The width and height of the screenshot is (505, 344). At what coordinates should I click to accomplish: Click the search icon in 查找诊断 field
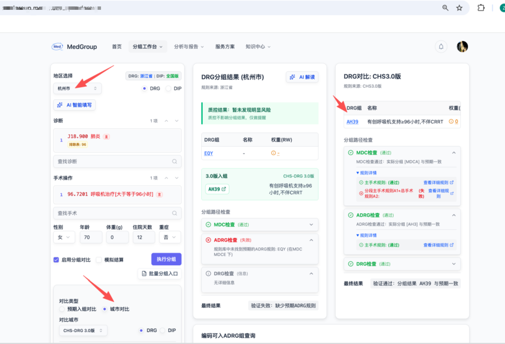[x=175, y=162]
